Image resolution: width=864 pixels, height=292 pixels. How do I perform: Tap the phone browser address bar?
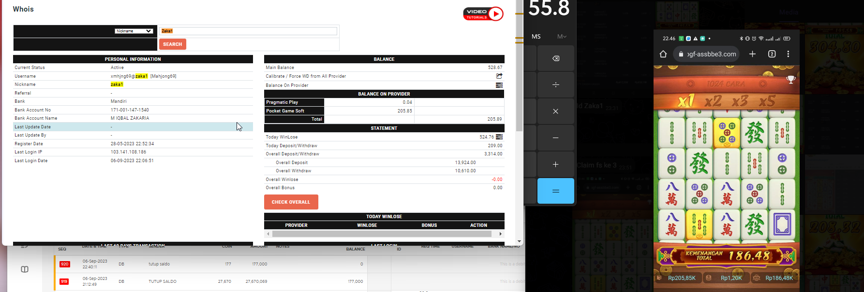point(707,54)
